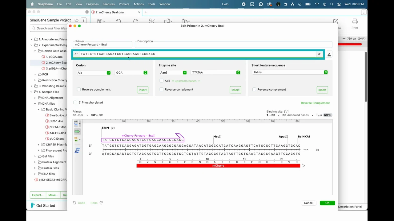Screen dimensions: 394x221
Task: Click the scissors Cut icon
Action: pos(151,21)
